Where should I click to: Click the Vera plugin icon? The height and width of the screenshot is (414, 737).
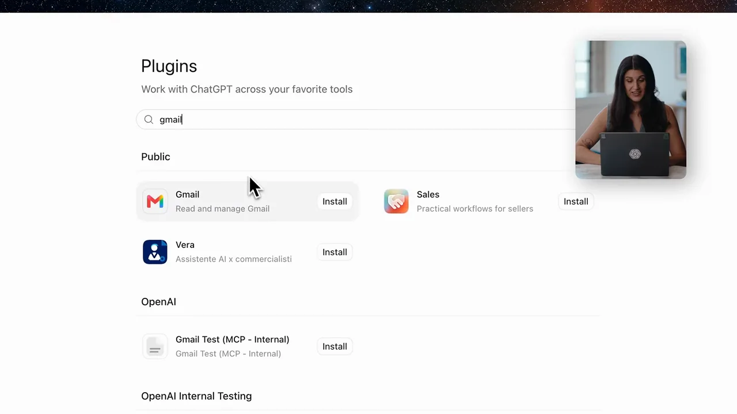(155, 252)
